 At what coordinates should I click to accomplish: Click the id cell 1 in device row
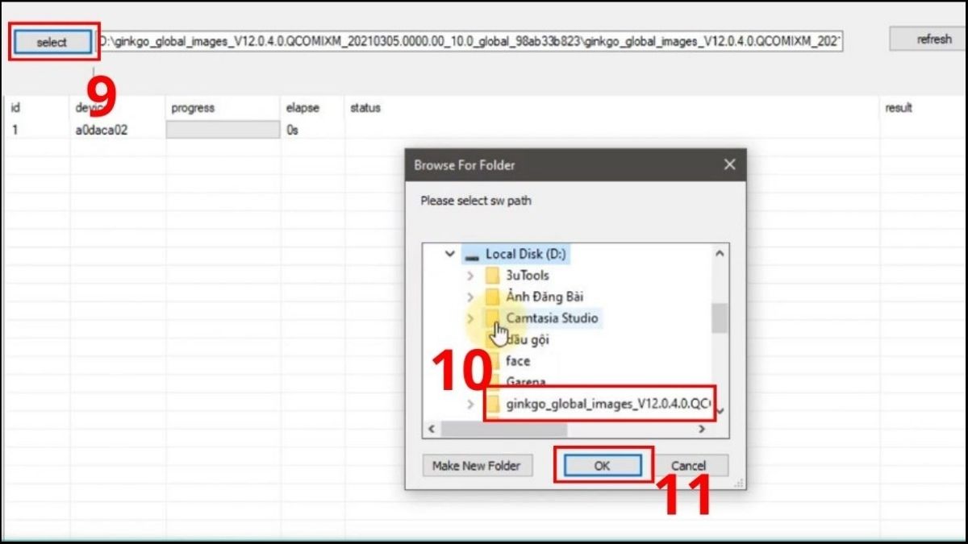[15, 130]
